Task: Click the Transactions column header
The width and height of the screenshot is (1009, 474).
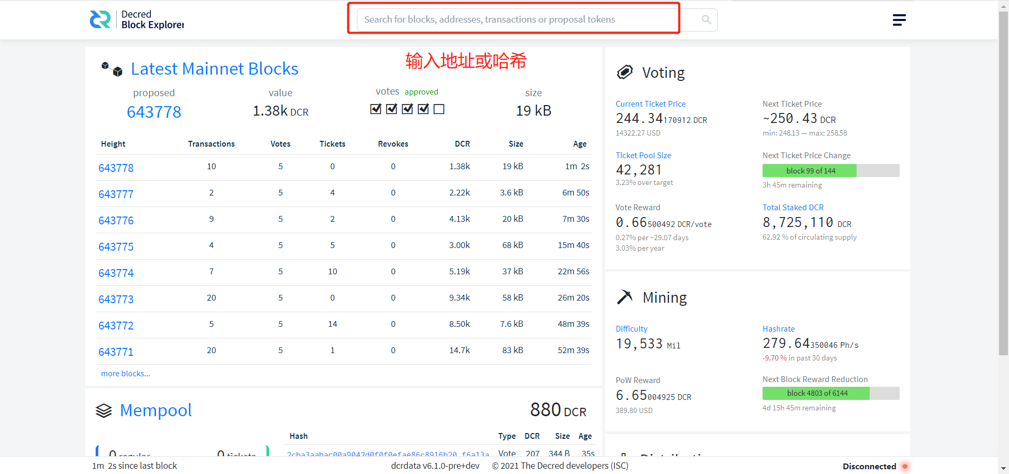Action: click(x=211, y=144)
